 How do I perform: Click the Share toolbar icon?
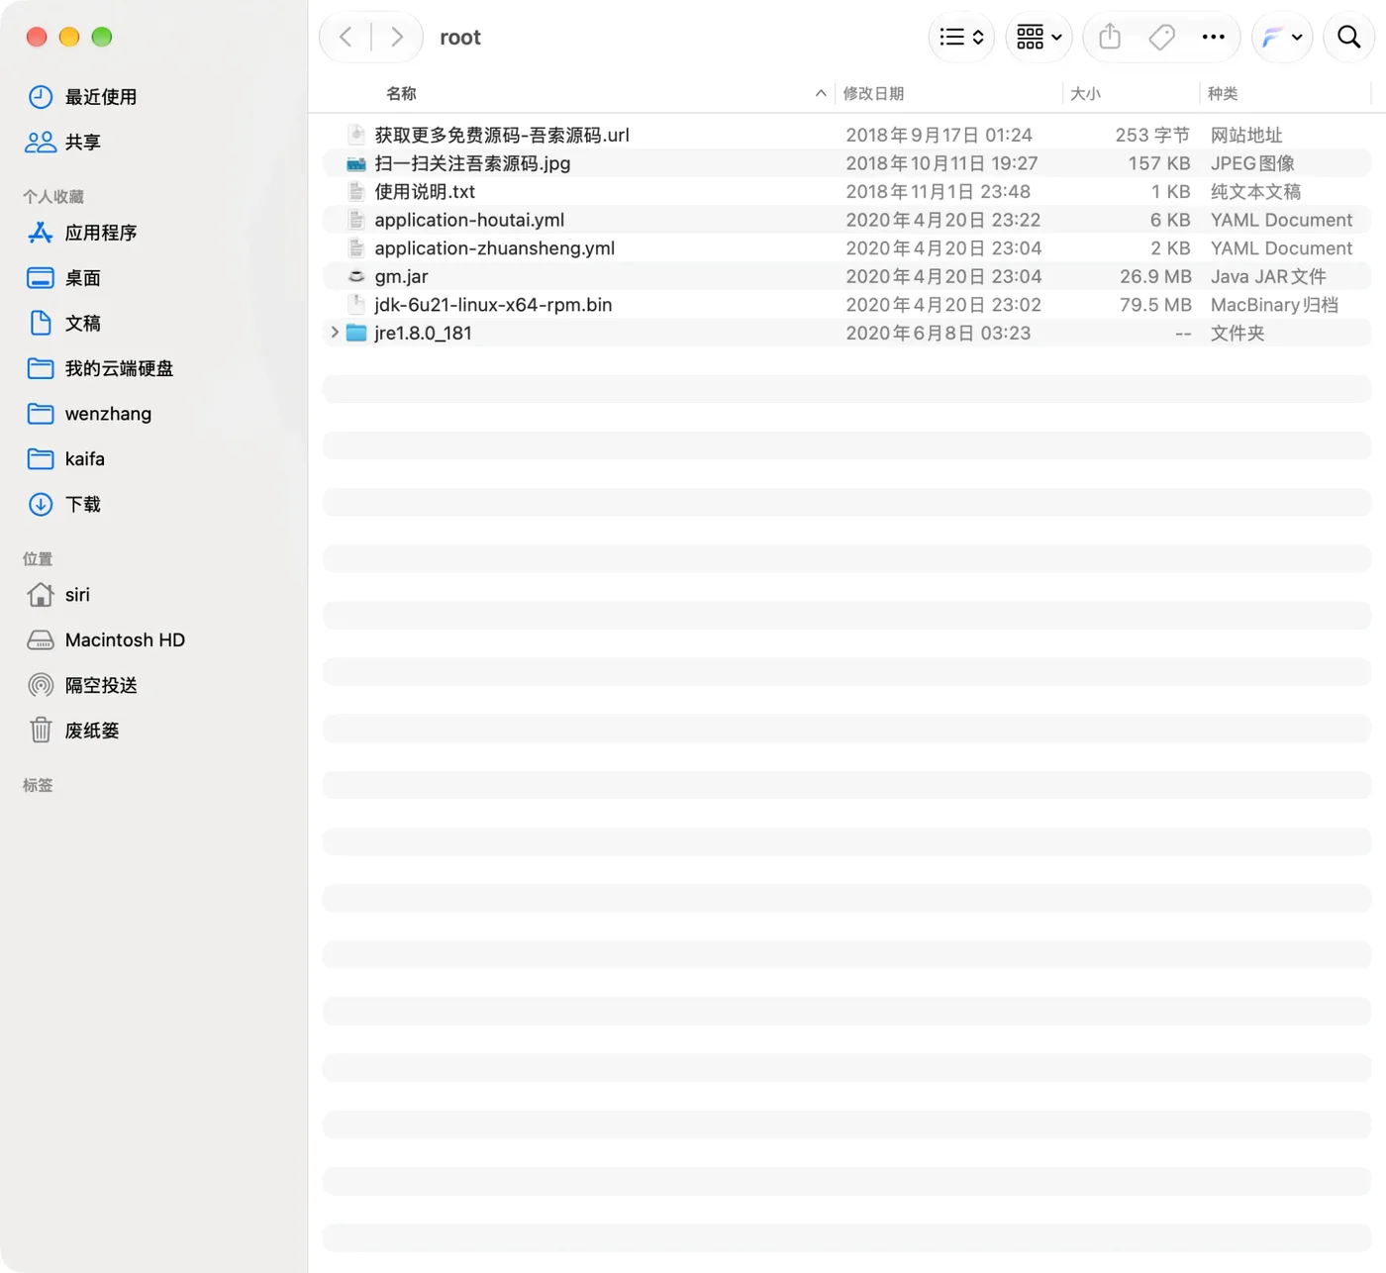1110,38
